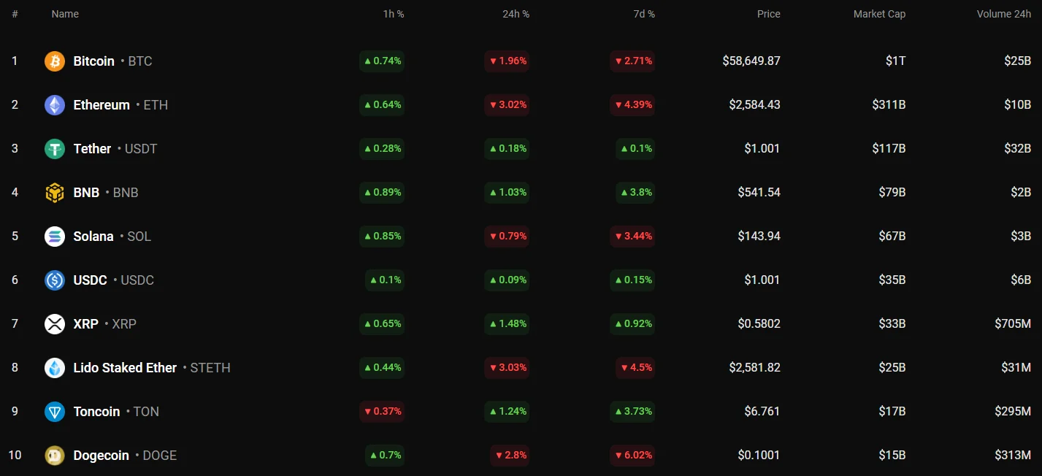This screenshot has width=1042, height=476.
Task: Open the Lido Staked Ether link
Action: [x=125, y=368]
